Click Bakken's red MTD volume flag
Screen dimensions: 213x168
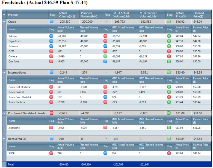point(105,36)
